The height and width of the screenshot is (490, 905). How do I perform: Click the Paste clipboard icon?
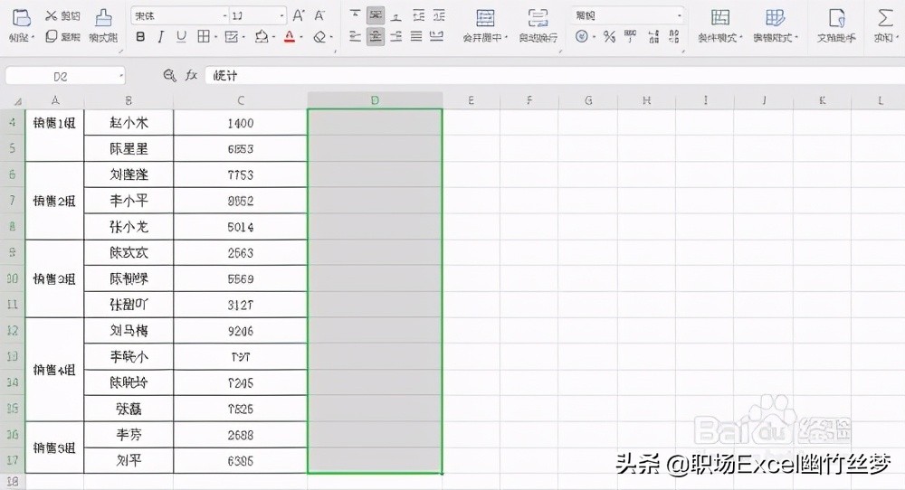point(21,18)
